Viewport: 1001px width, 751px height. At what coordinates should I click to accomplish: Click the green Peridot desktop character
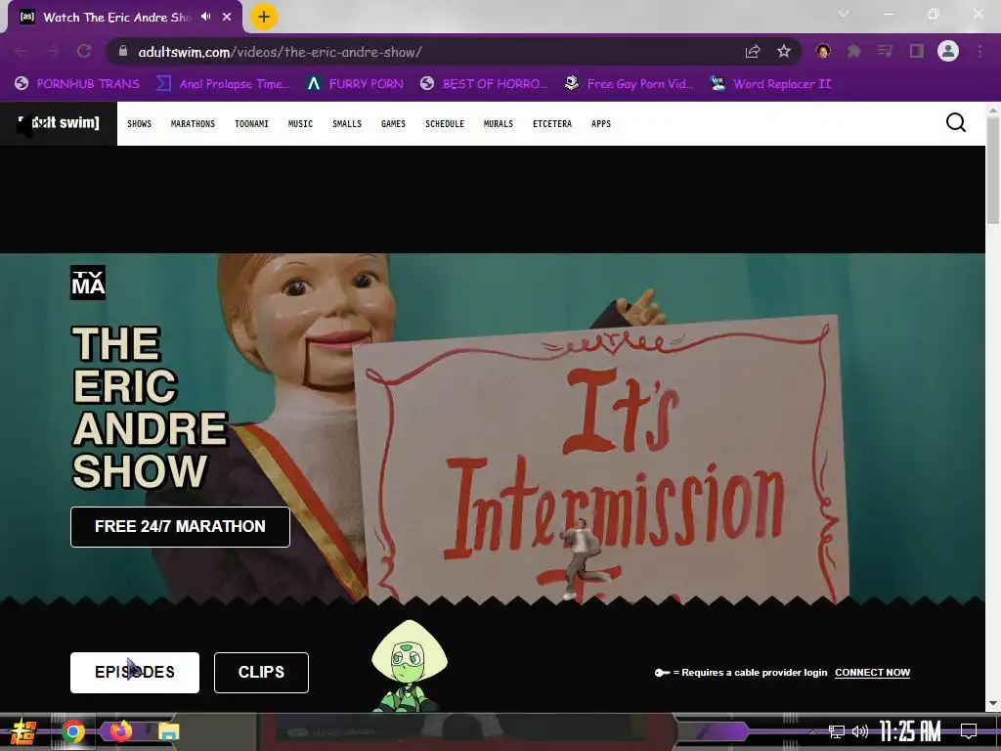(409, 665)
